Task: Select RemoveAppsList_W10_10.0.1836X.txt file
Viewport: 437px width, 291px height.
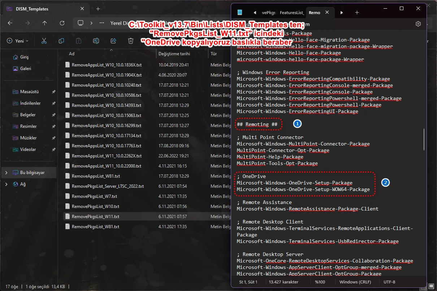Action: 107,65
